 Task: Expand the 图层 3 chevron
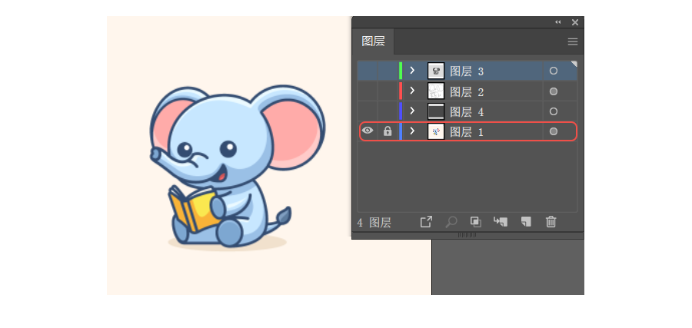coord(412,71)
